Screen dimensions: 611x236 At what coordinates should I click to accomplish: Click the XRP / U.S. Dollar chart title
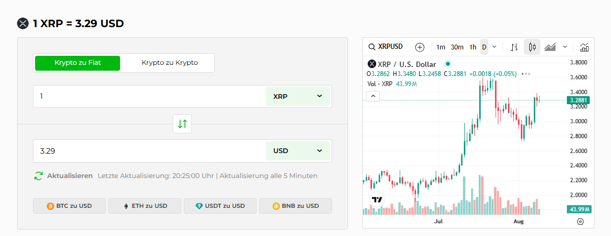(407, 64)
